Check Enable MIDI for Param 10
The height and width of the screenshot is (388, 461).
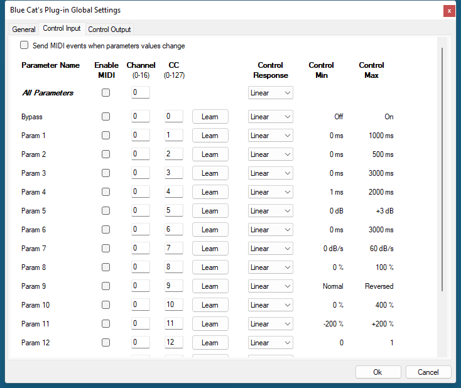pos(106,305)
